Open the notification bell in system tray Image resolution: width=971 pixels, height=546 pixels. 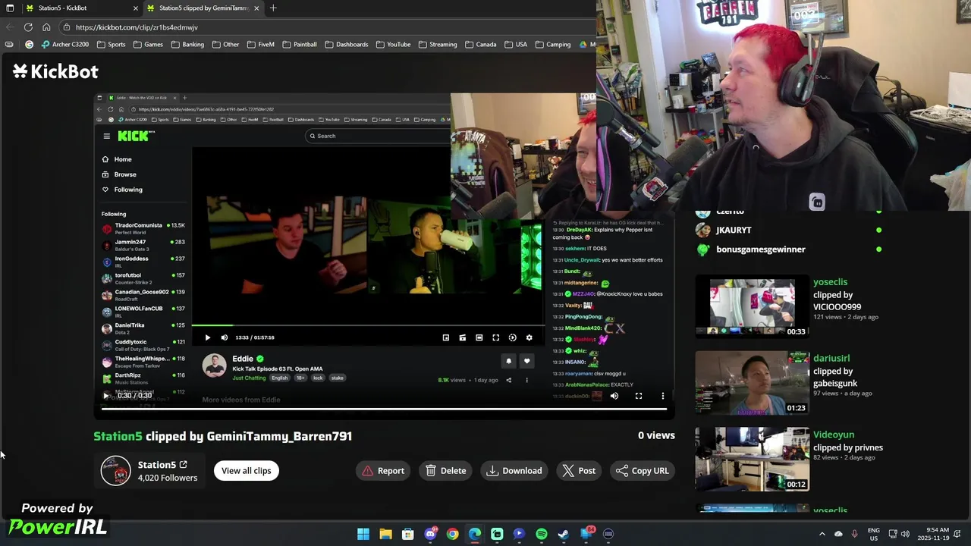958,534
